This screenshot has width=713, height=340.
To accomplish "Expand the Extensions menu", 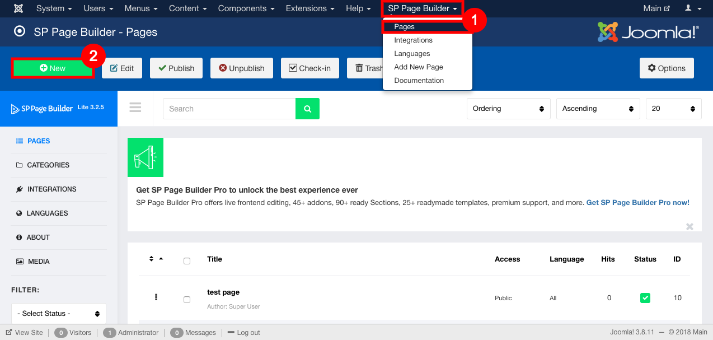I will click(310, 8).
